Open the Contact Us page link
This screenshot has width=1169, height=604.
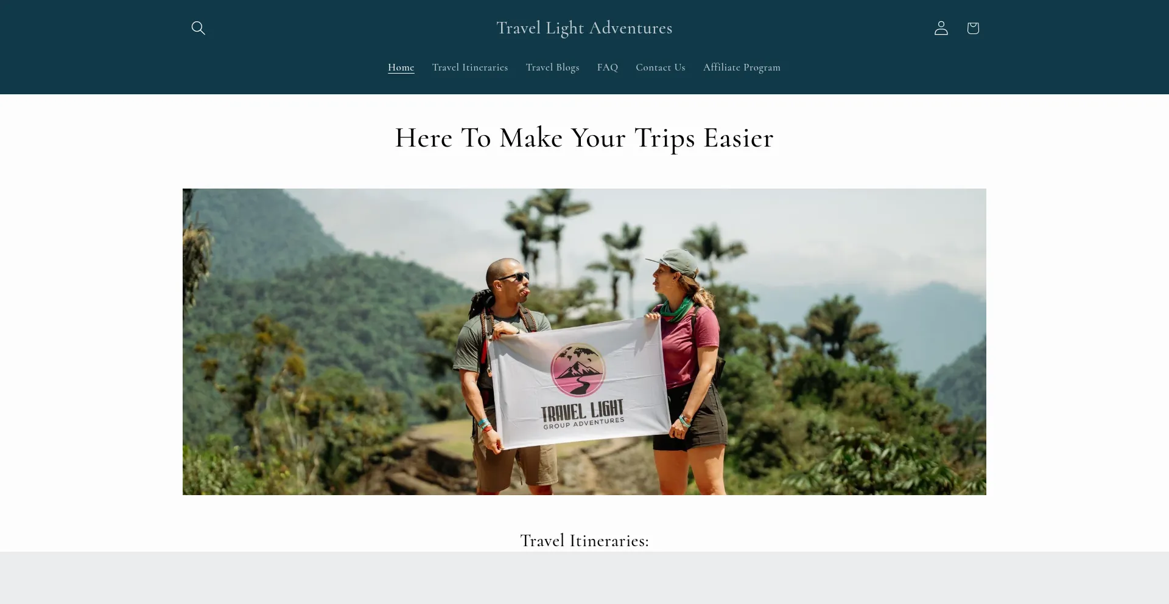(660, 68)
